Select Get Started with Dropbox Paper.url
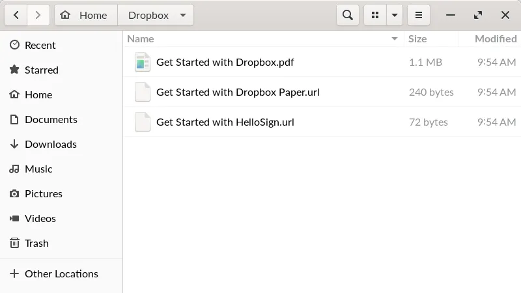 pyautogui.click(x=238, y=92)
